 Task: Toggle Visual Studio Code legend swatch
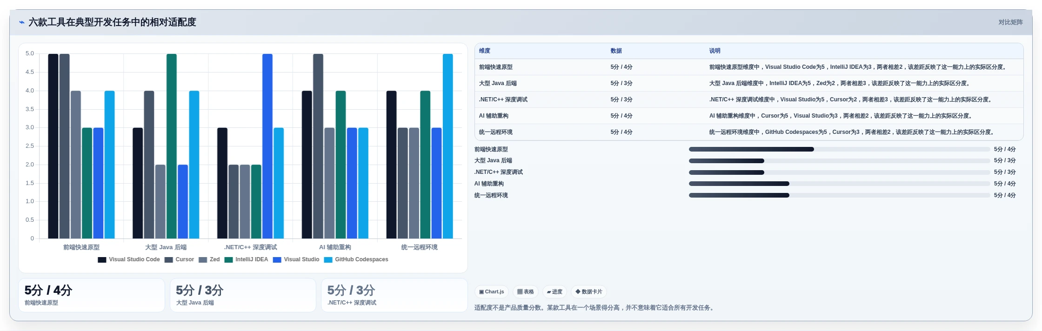[102, 260]
